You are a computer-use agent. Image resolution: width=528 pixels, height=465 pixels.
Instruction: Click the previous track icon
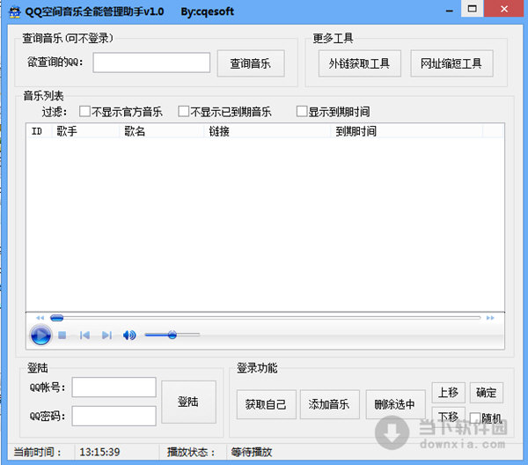tap(84, 335)
